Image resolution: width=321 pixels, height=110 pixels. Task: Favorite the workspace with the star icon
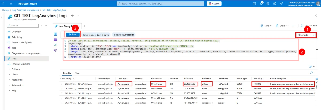(72, 16)
